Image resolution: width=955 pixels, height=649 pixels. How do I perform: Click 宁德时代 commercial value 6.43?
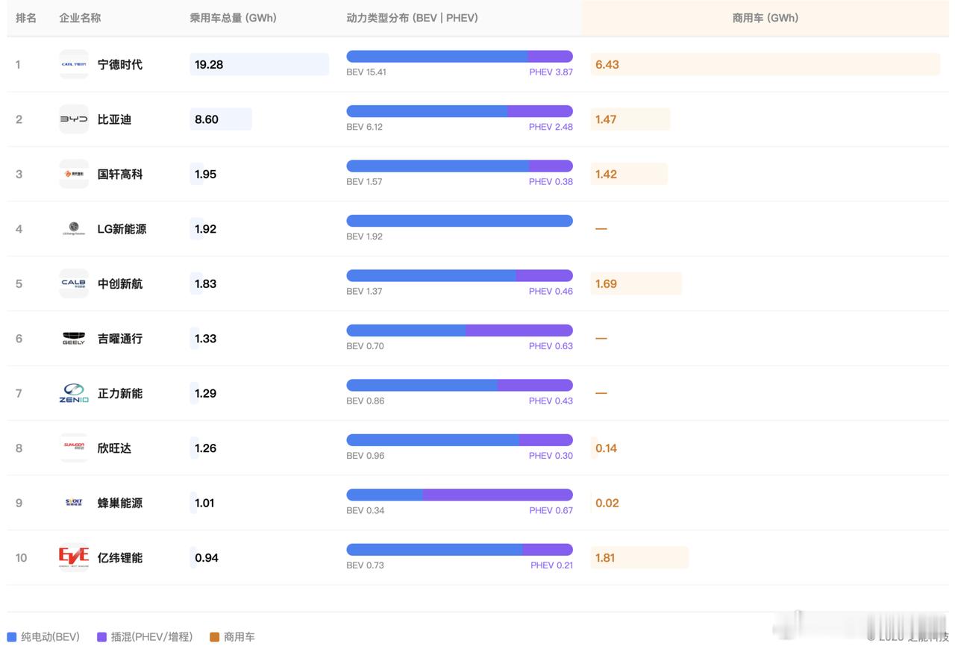(x=607, y=65)
